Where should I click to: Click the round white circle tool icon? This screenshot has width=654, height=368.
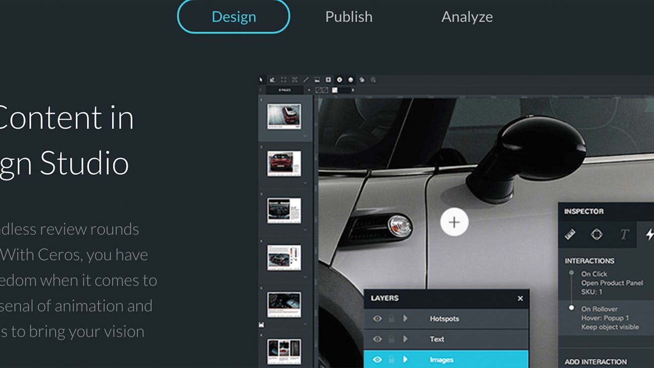coord(339,80)
